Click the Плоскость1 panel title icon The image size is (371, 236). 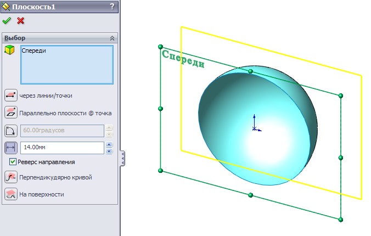coord(5,7)
